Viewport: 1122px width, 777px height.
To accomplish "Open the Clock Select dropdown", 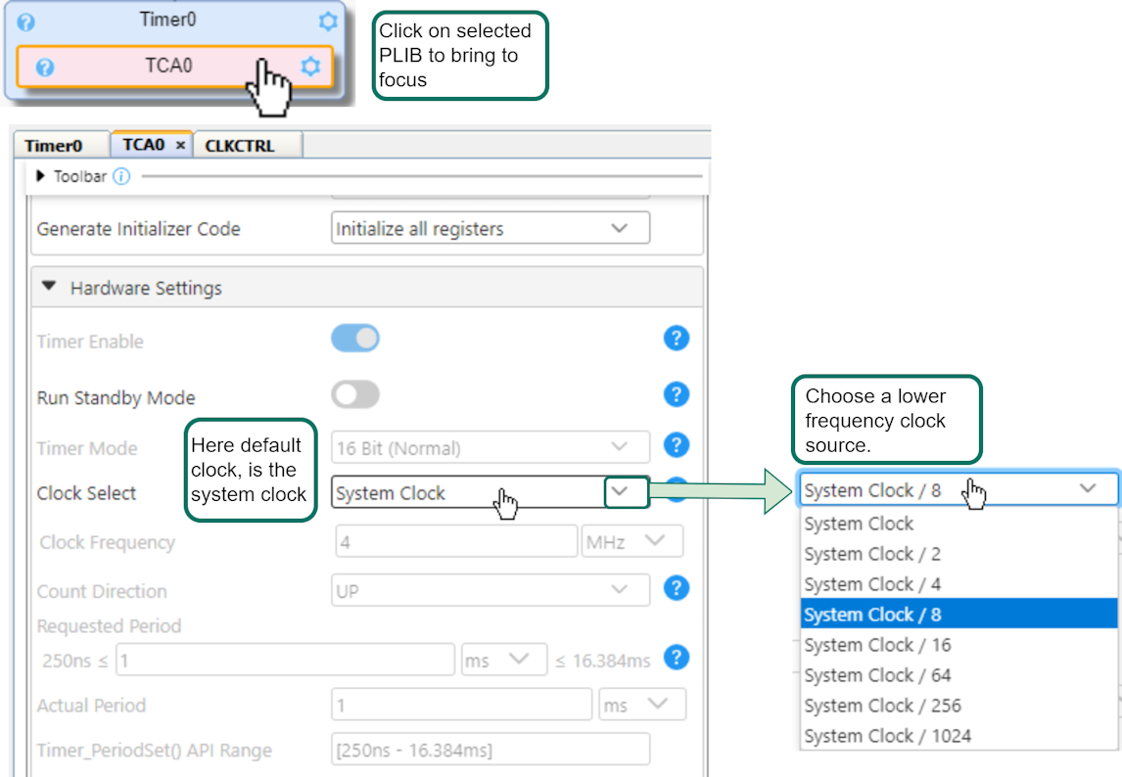I will tap(626, 492).
